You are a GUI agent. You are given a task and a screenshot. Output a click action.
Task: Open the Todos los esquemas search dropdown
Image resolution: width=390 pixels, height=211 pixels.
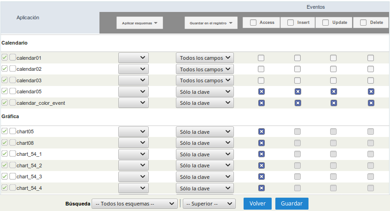coord(134,204)
